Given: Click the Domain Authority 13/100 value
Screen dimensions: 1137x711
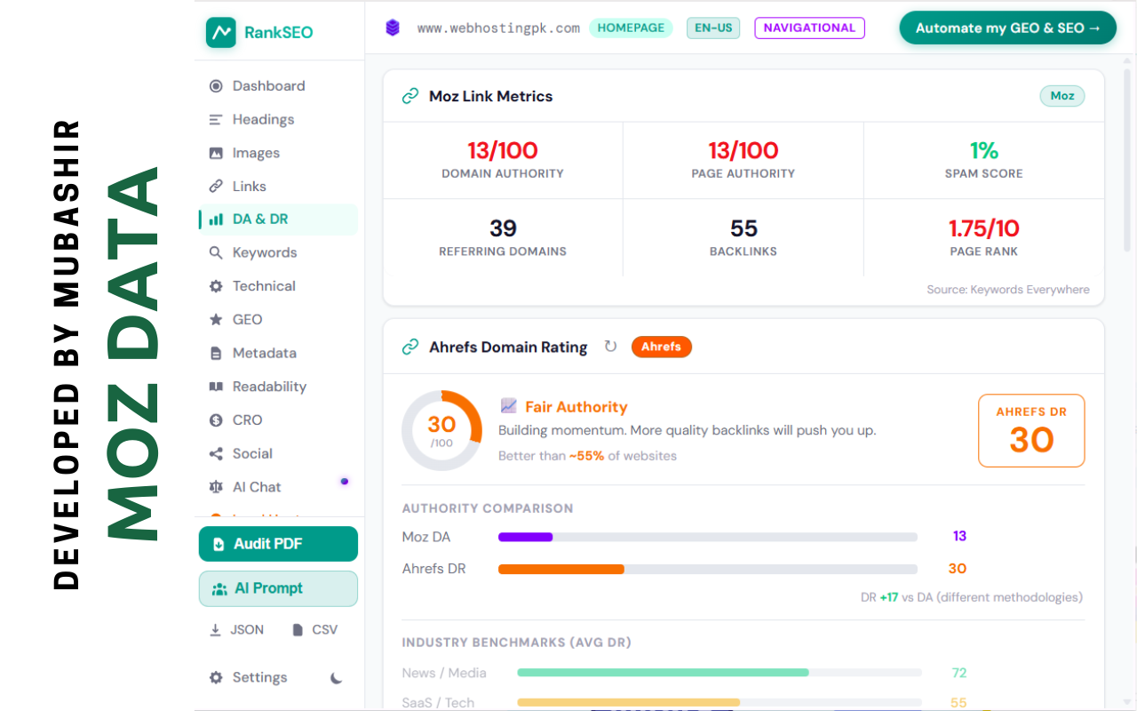Looking at the screenshot, I should click(503, 150).
